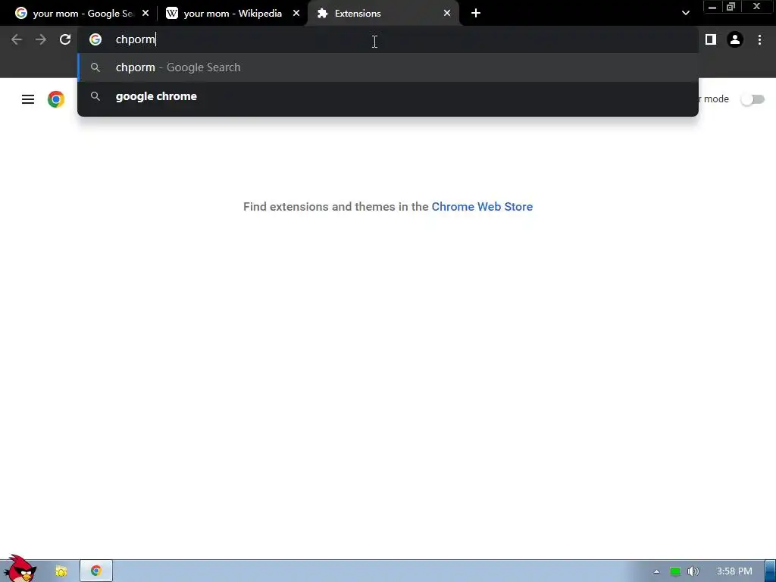Image resolution: width=776 pixels, height=582 pixels.
Task: Click the green tray status icon
Action: tap(675, 571)
